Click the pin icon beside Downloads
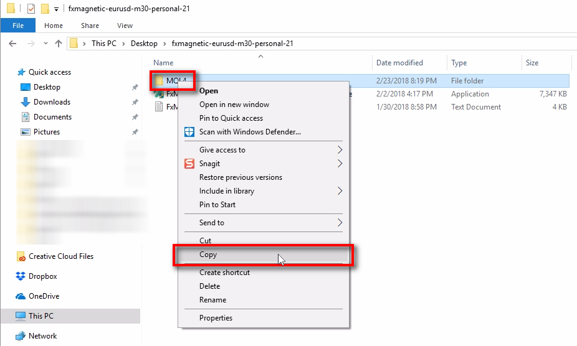The height and width of the screenshot is (346, 577). tap(135, 102)
